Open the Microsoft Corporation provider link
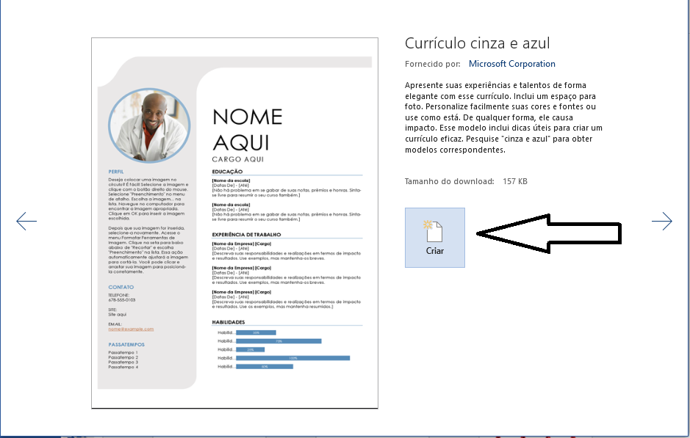 point(511,64)
